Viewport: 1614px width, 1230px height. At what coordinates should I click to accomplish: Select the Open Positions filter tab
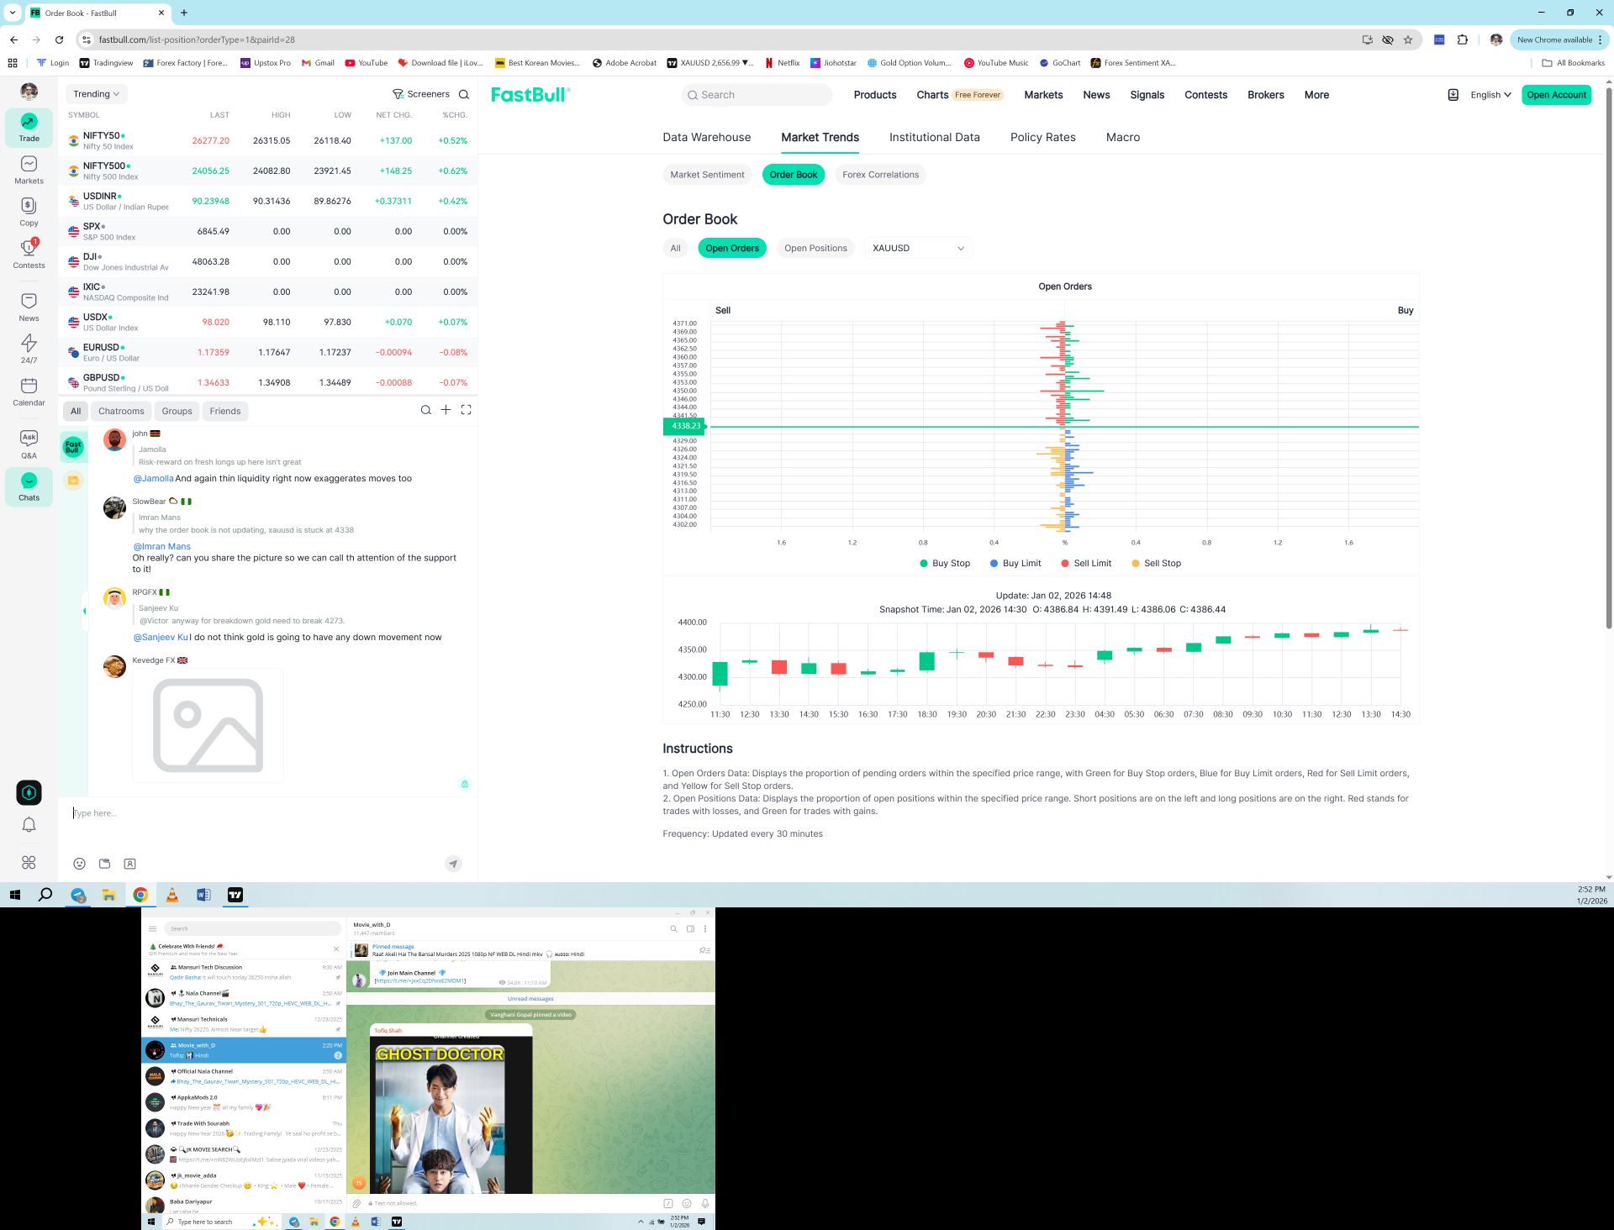point(815,249)
